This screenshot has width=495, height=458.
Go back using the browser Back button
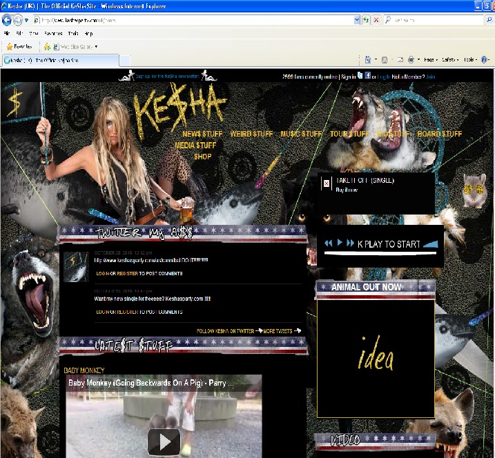[x=7, y=20]
